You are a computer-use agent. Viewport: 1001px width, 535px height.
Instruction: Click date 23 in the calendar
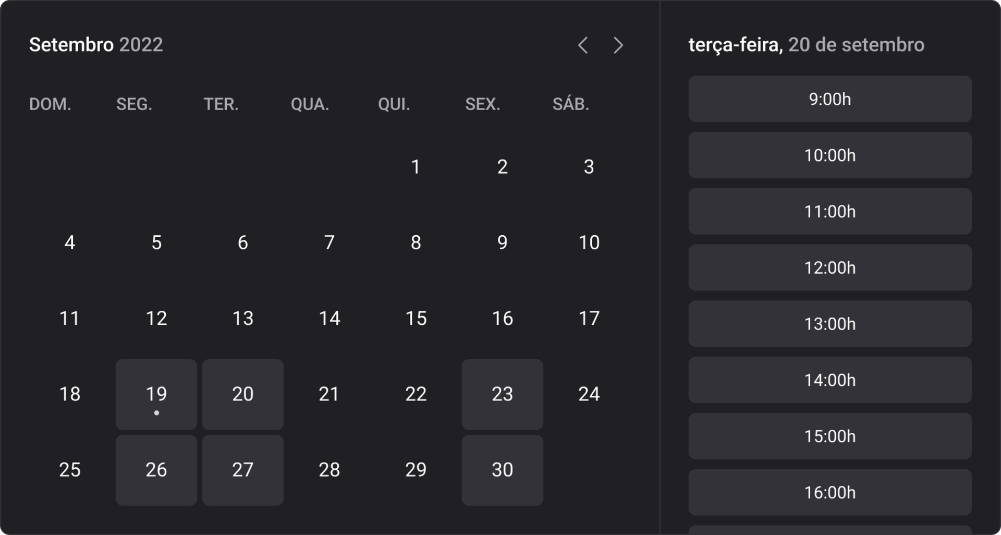click(502, 394)
